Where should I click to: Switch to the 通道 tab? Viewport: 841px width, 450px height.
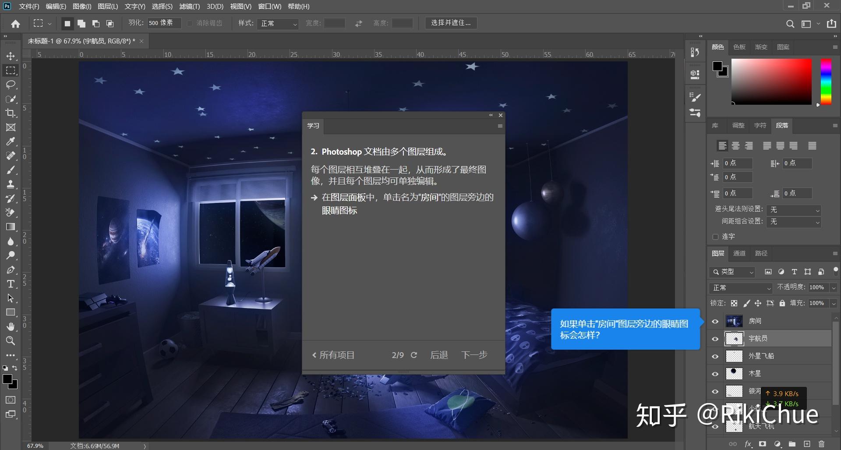pyautogui.click(x=739, y=253)
